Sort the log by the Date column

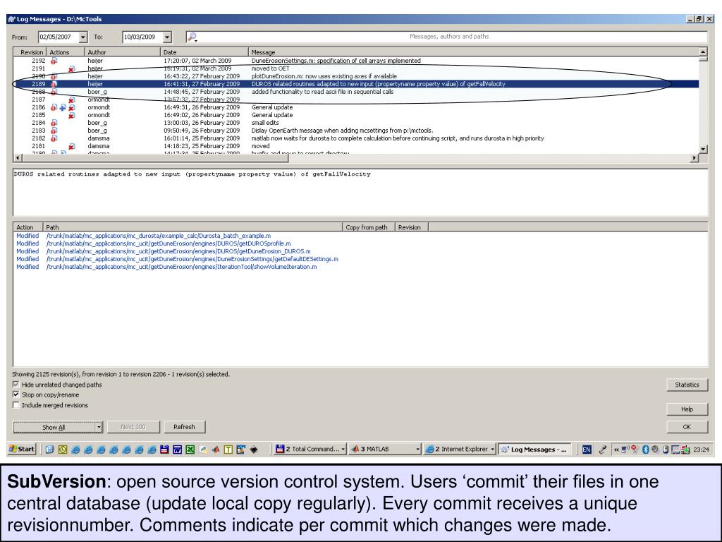click(x=204, y=52)
